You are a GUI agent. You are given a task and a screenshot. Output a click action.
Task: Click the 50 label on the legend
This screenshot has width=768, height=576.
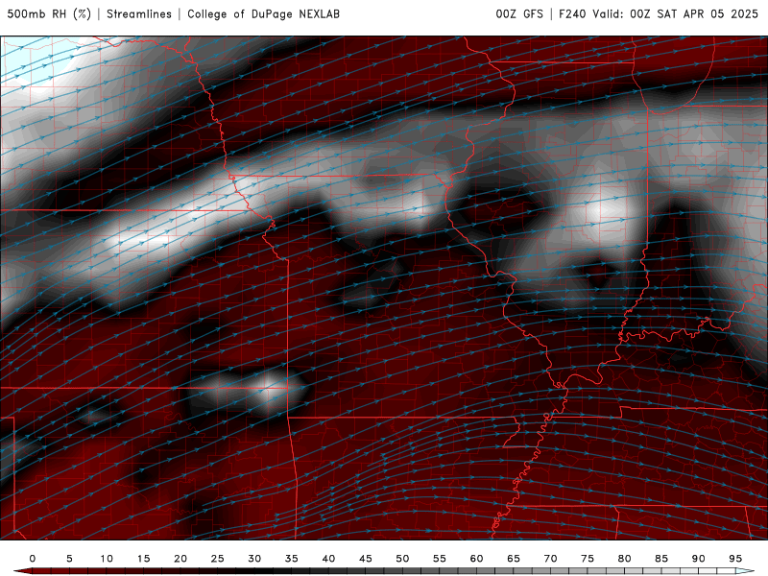pyautogui.click(x=402, y=559)
